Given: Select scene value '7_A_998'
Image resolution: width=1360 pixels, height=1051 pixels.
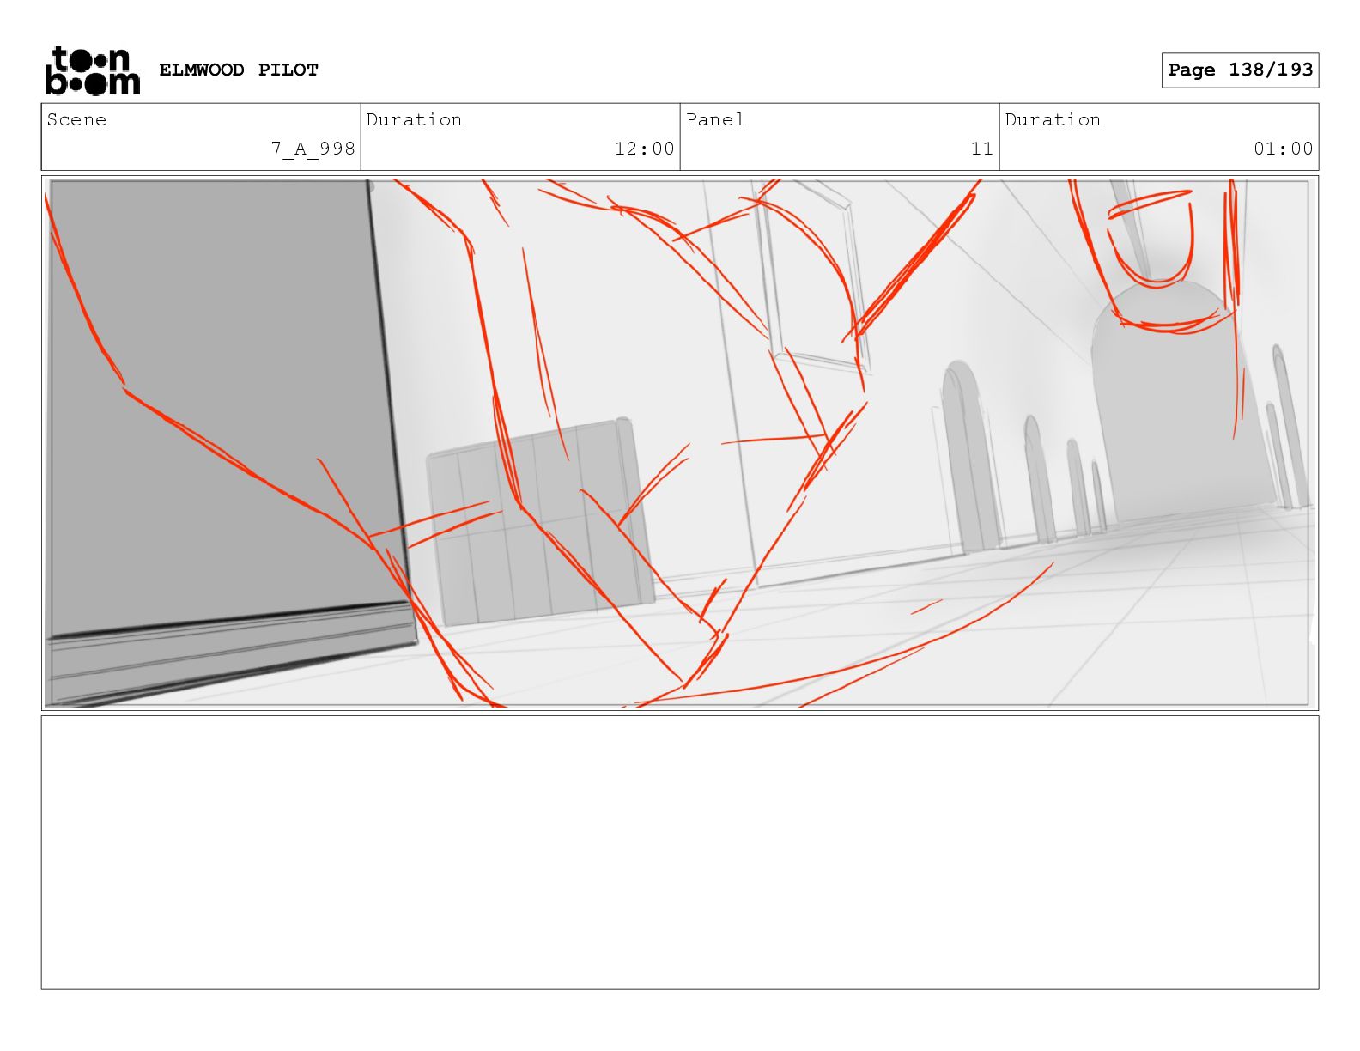Looking at the screenshot, I should tap(313, 149).
